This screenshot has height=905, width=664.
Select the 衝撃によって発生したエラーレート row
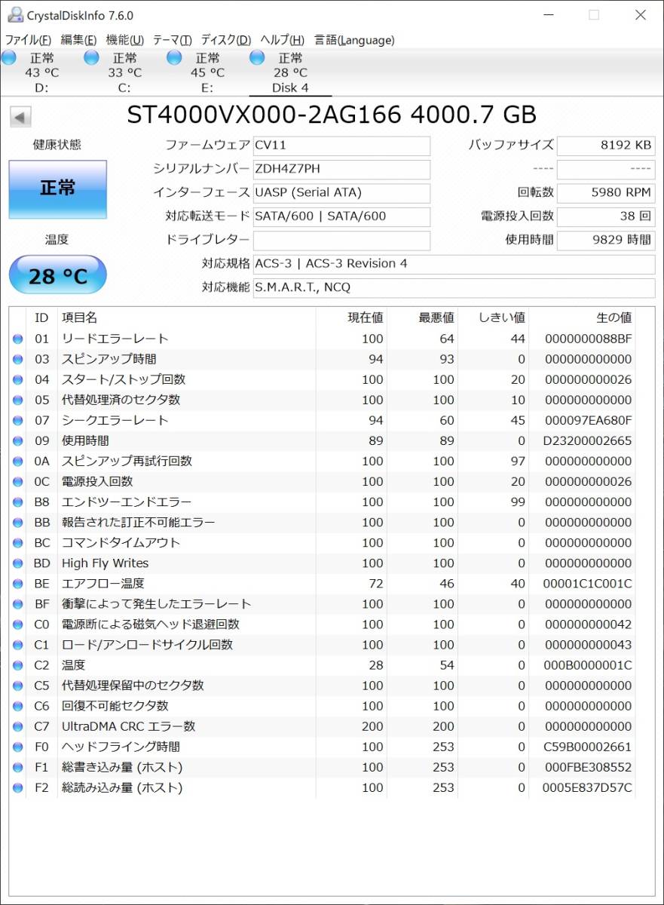pyautogui.click(x=322, y=604)
